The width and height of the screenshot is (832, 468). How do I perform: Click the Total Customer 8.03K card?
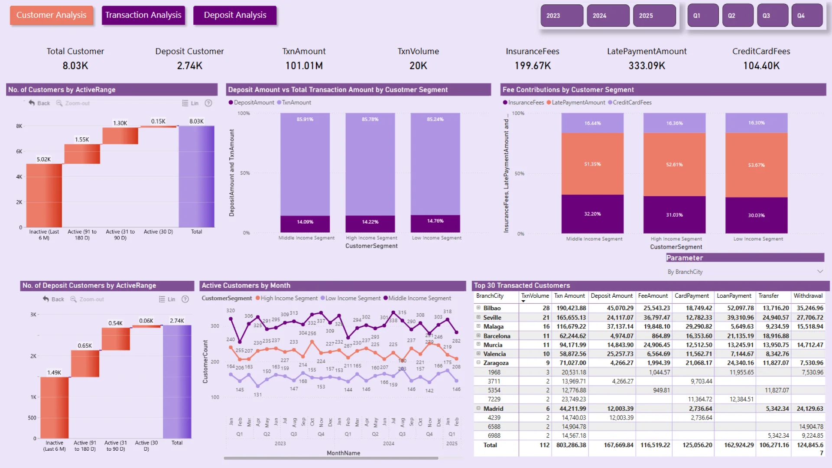75,59
